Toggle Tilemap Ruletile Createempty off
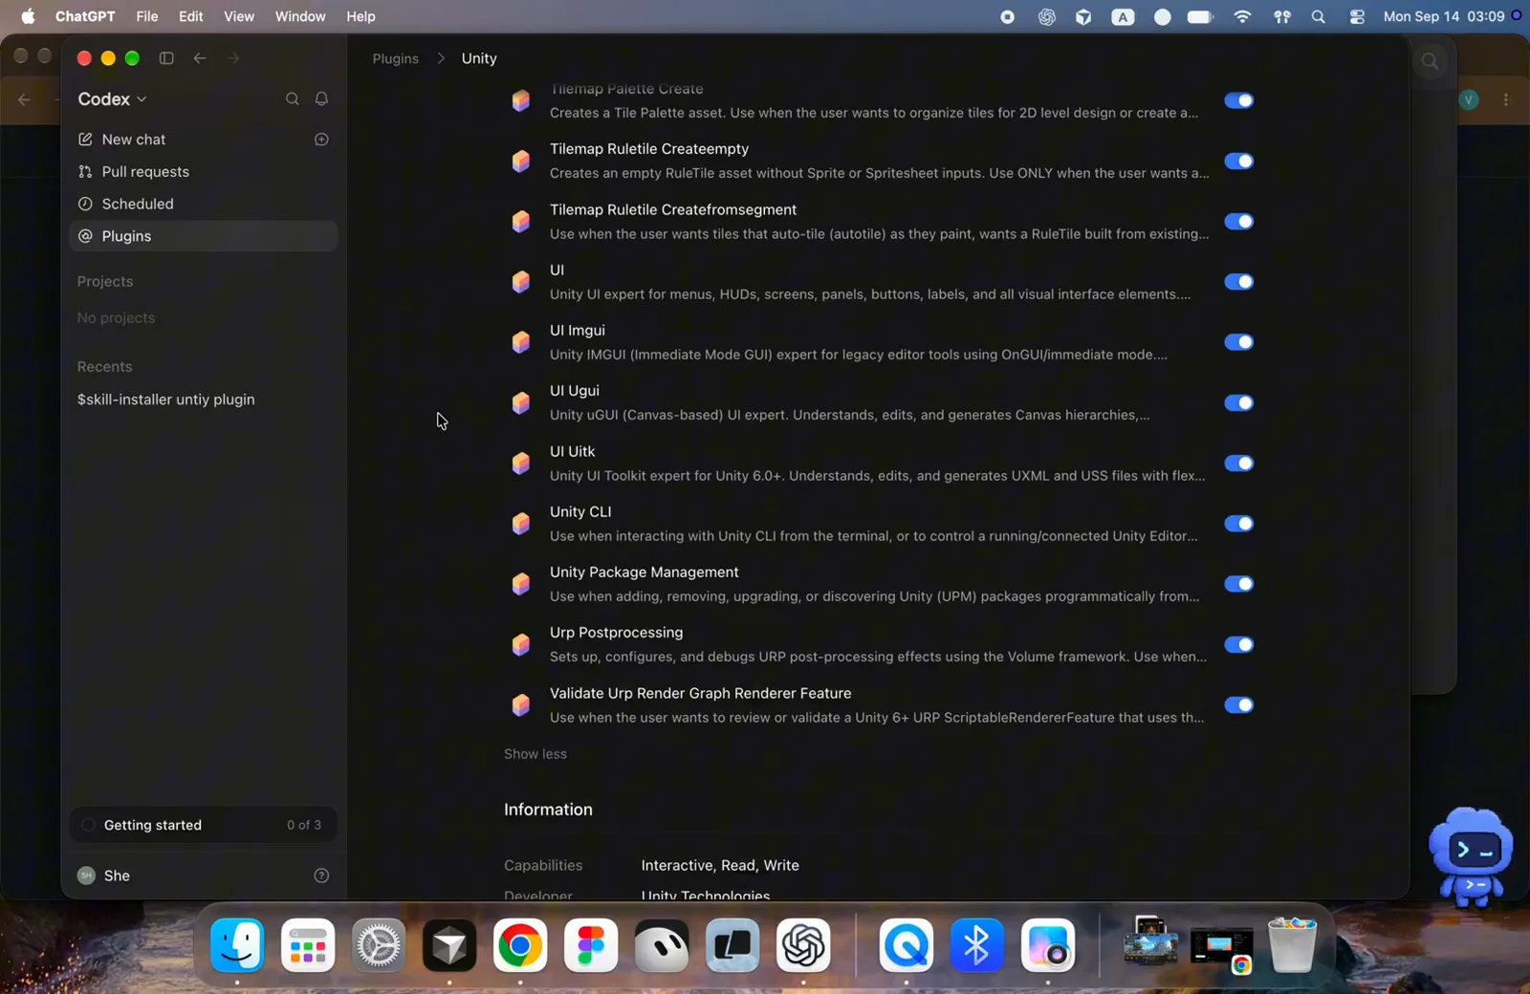Screen dimensions: 1530x994 pyautogui.click(x=1238, y=162)
